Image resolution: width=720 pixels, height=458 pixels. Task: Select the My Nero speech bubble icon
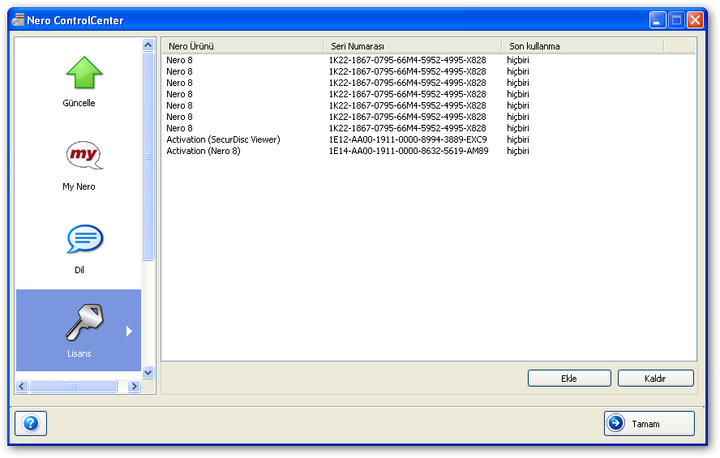(84, 155)
